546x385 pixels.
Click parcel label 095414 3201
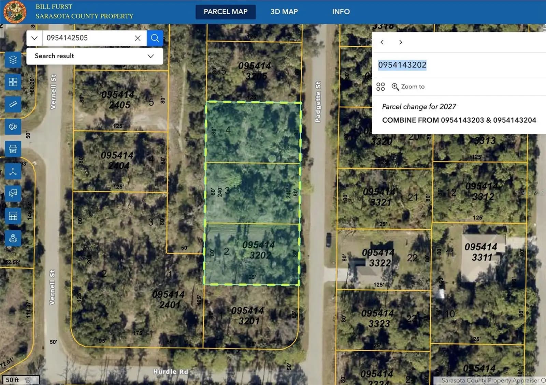tap(248, 315)
